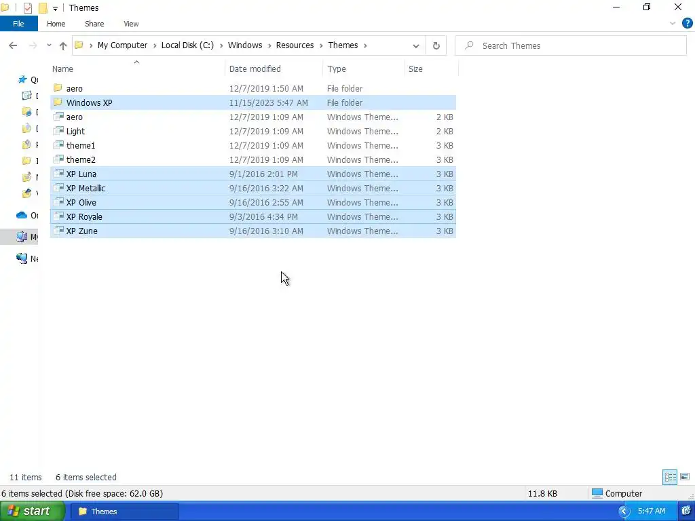Click the Themes taskbar button

[x=125, y=512]
